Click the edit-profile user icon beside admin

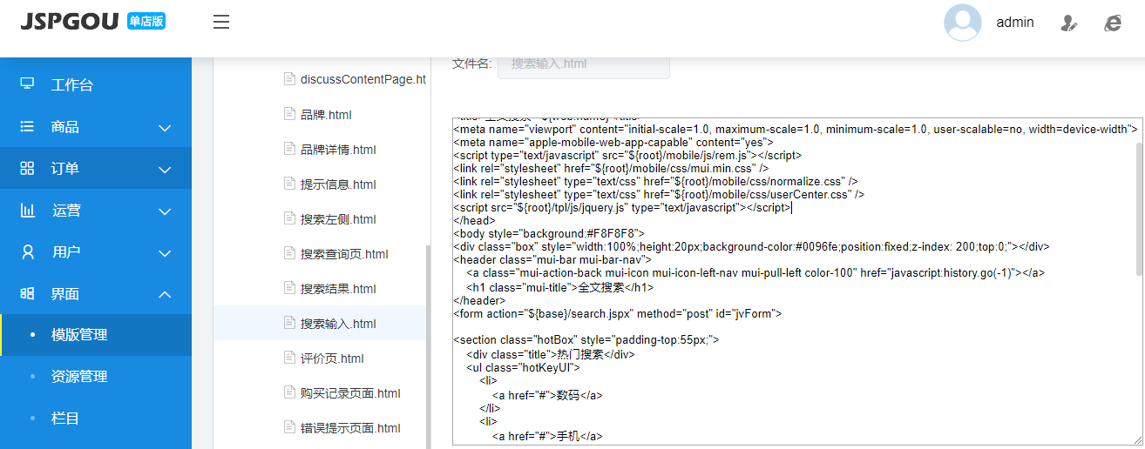[x=1069, y=23]
